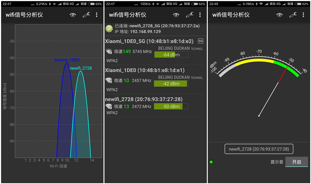Image resolution: width=311 pixels, height=184 pixels.
Task: Click the green connected checkmark icon
Action: click(x=109, y=29)
